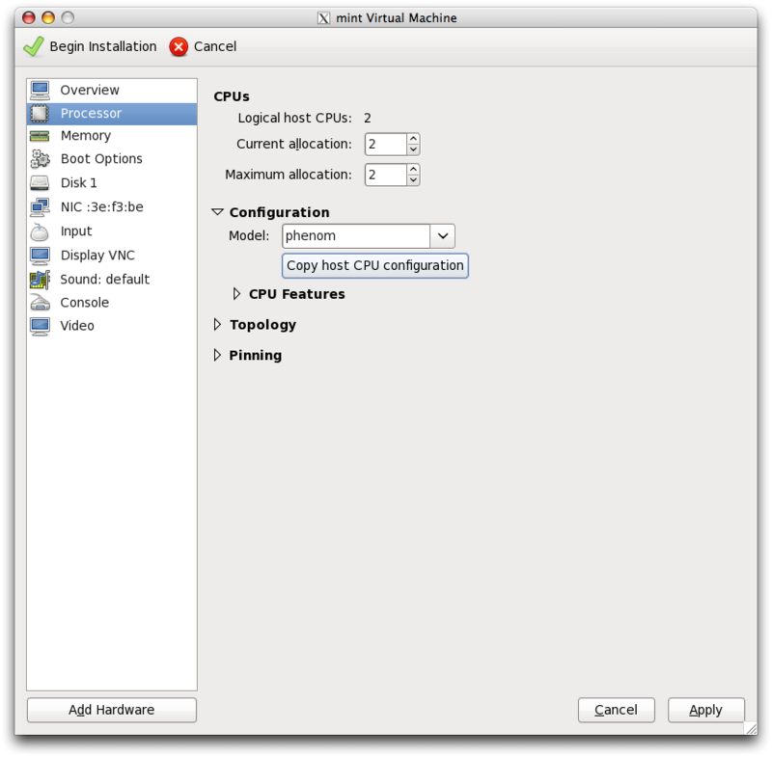Open the CPU Model dropdown arrow
Screen dimensions: 772x757
coord(443,236)
